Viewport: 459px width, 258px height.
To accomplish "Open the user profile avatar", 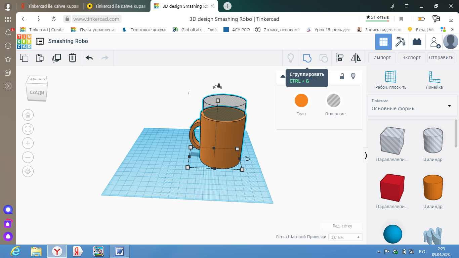I will (451, 42).
